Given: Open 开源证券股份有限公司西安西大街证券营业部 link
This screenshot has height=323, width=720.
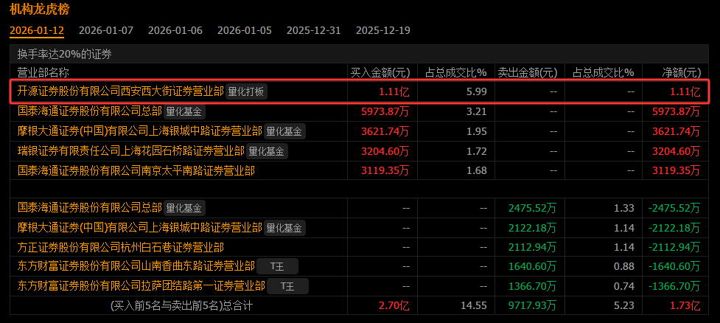Looking at the screenshot, I should coord(121,91).
